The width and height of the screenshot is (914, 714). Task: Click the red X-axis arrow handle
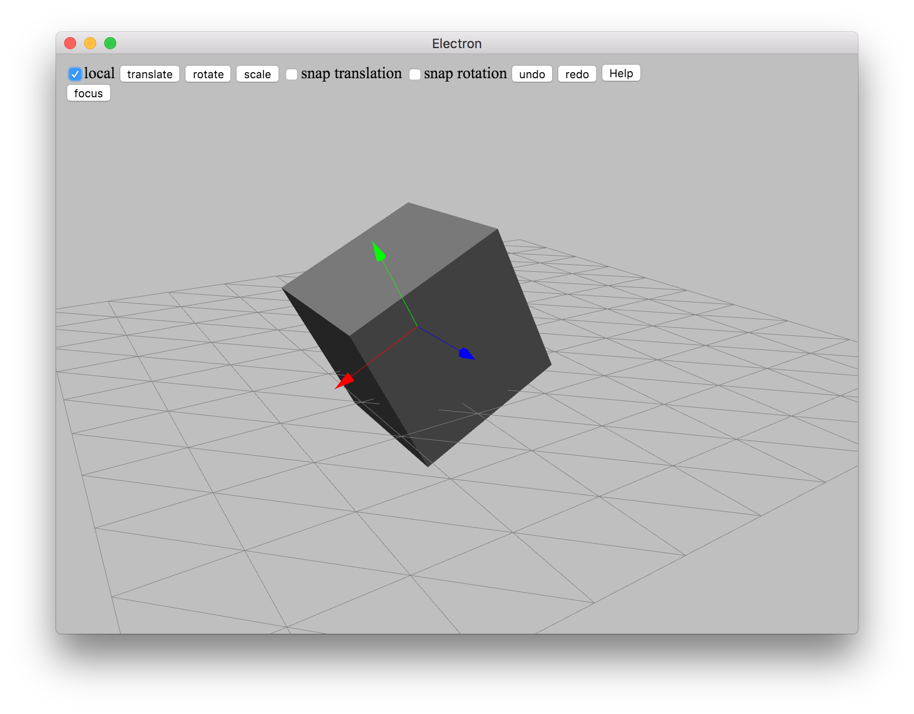345,381
